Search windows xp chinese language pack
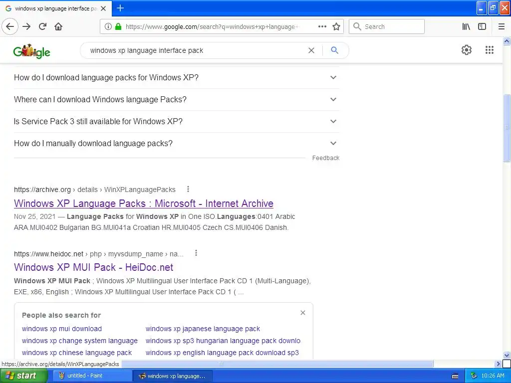Image resolution: width=511 pixels, height=383 pixels. 76,353
